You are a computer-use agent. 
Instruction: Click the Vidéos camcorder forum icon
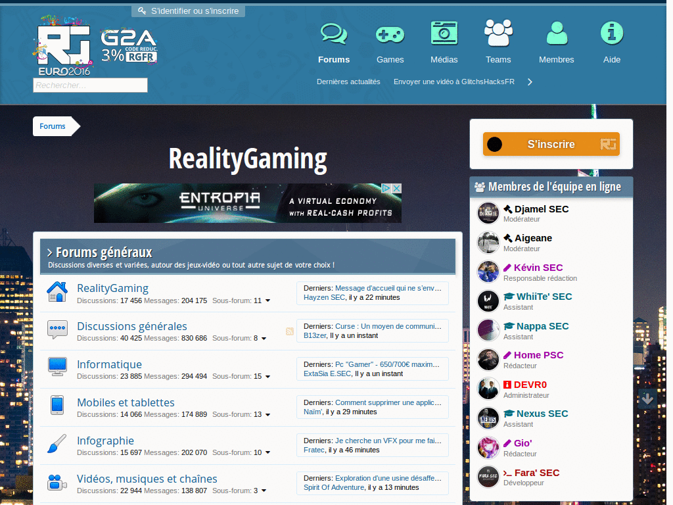pyautogui.click(x=57, y=482)
